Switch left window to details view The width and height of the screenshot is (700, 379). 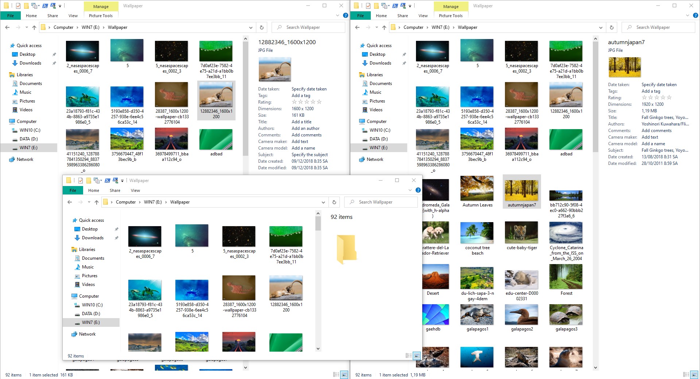[336, 375]
